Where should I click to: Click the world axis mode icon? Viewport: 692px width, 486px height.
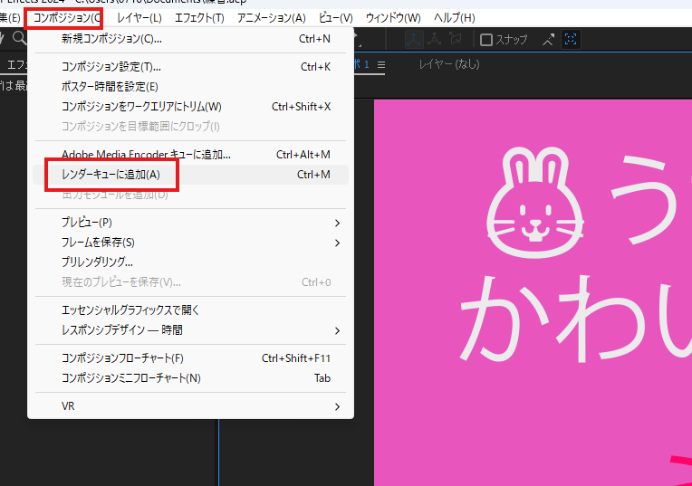point(435,39)
